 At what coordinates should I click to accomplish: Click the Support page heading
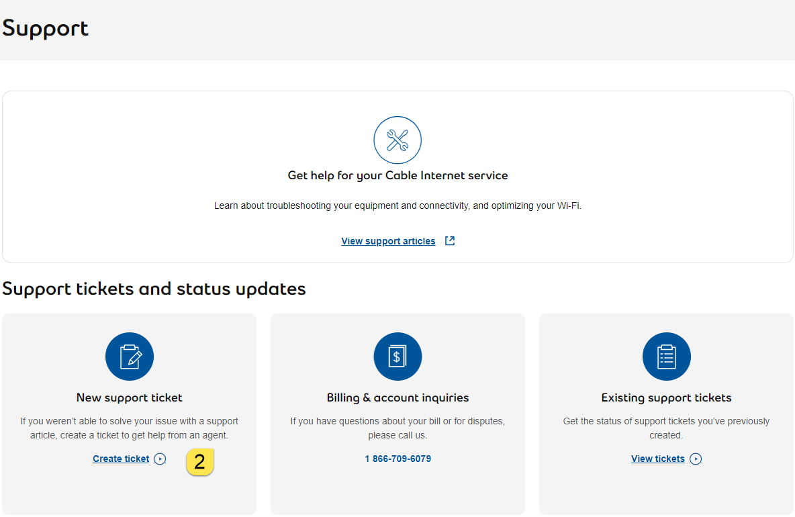click(x=45, y=28)
